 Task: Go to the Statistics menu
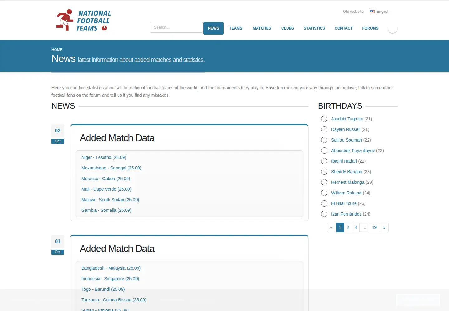pyautogui.click(x=314, y=28)
